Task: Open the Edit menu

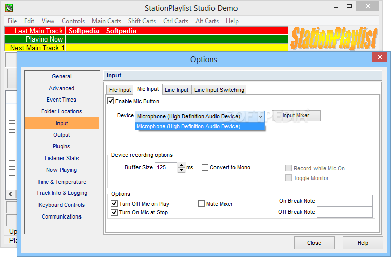Action: point(29,21)
